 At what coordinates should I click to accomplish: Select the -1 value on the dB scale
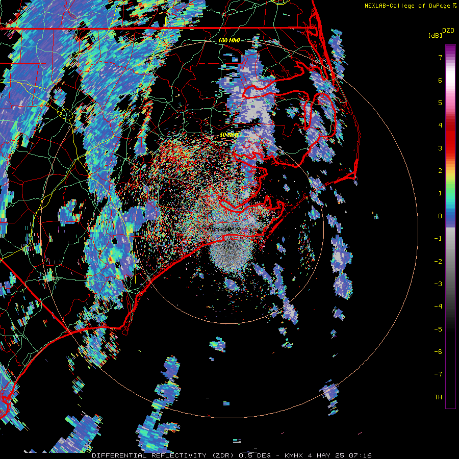[438, 239]
